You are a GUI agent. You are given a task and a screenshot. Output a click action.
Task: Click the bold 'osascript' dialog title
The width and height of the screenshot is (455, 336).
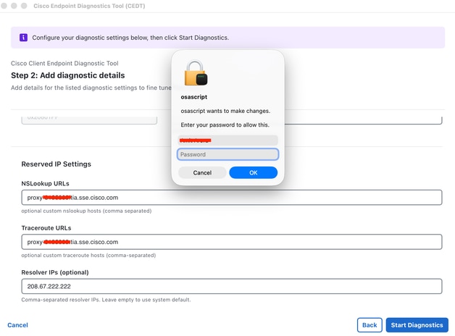coord(194,97)
